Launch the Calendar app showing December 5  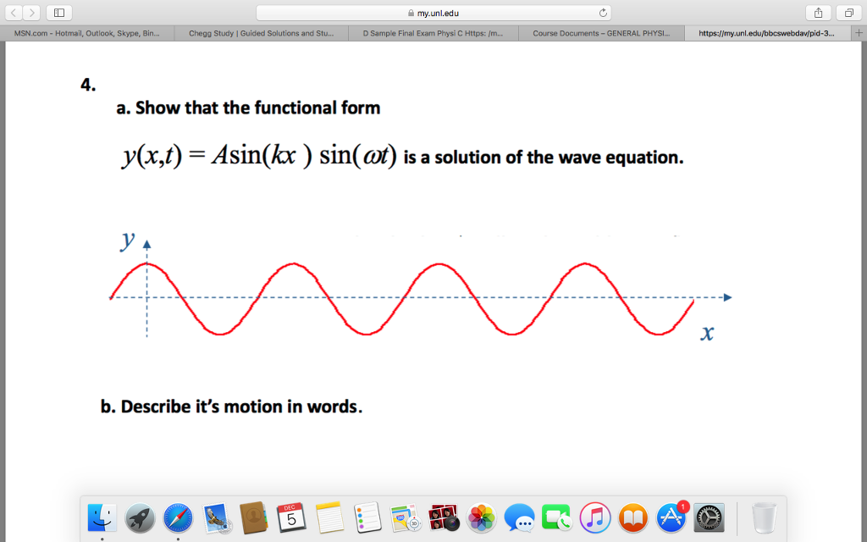tap(292, 517)
